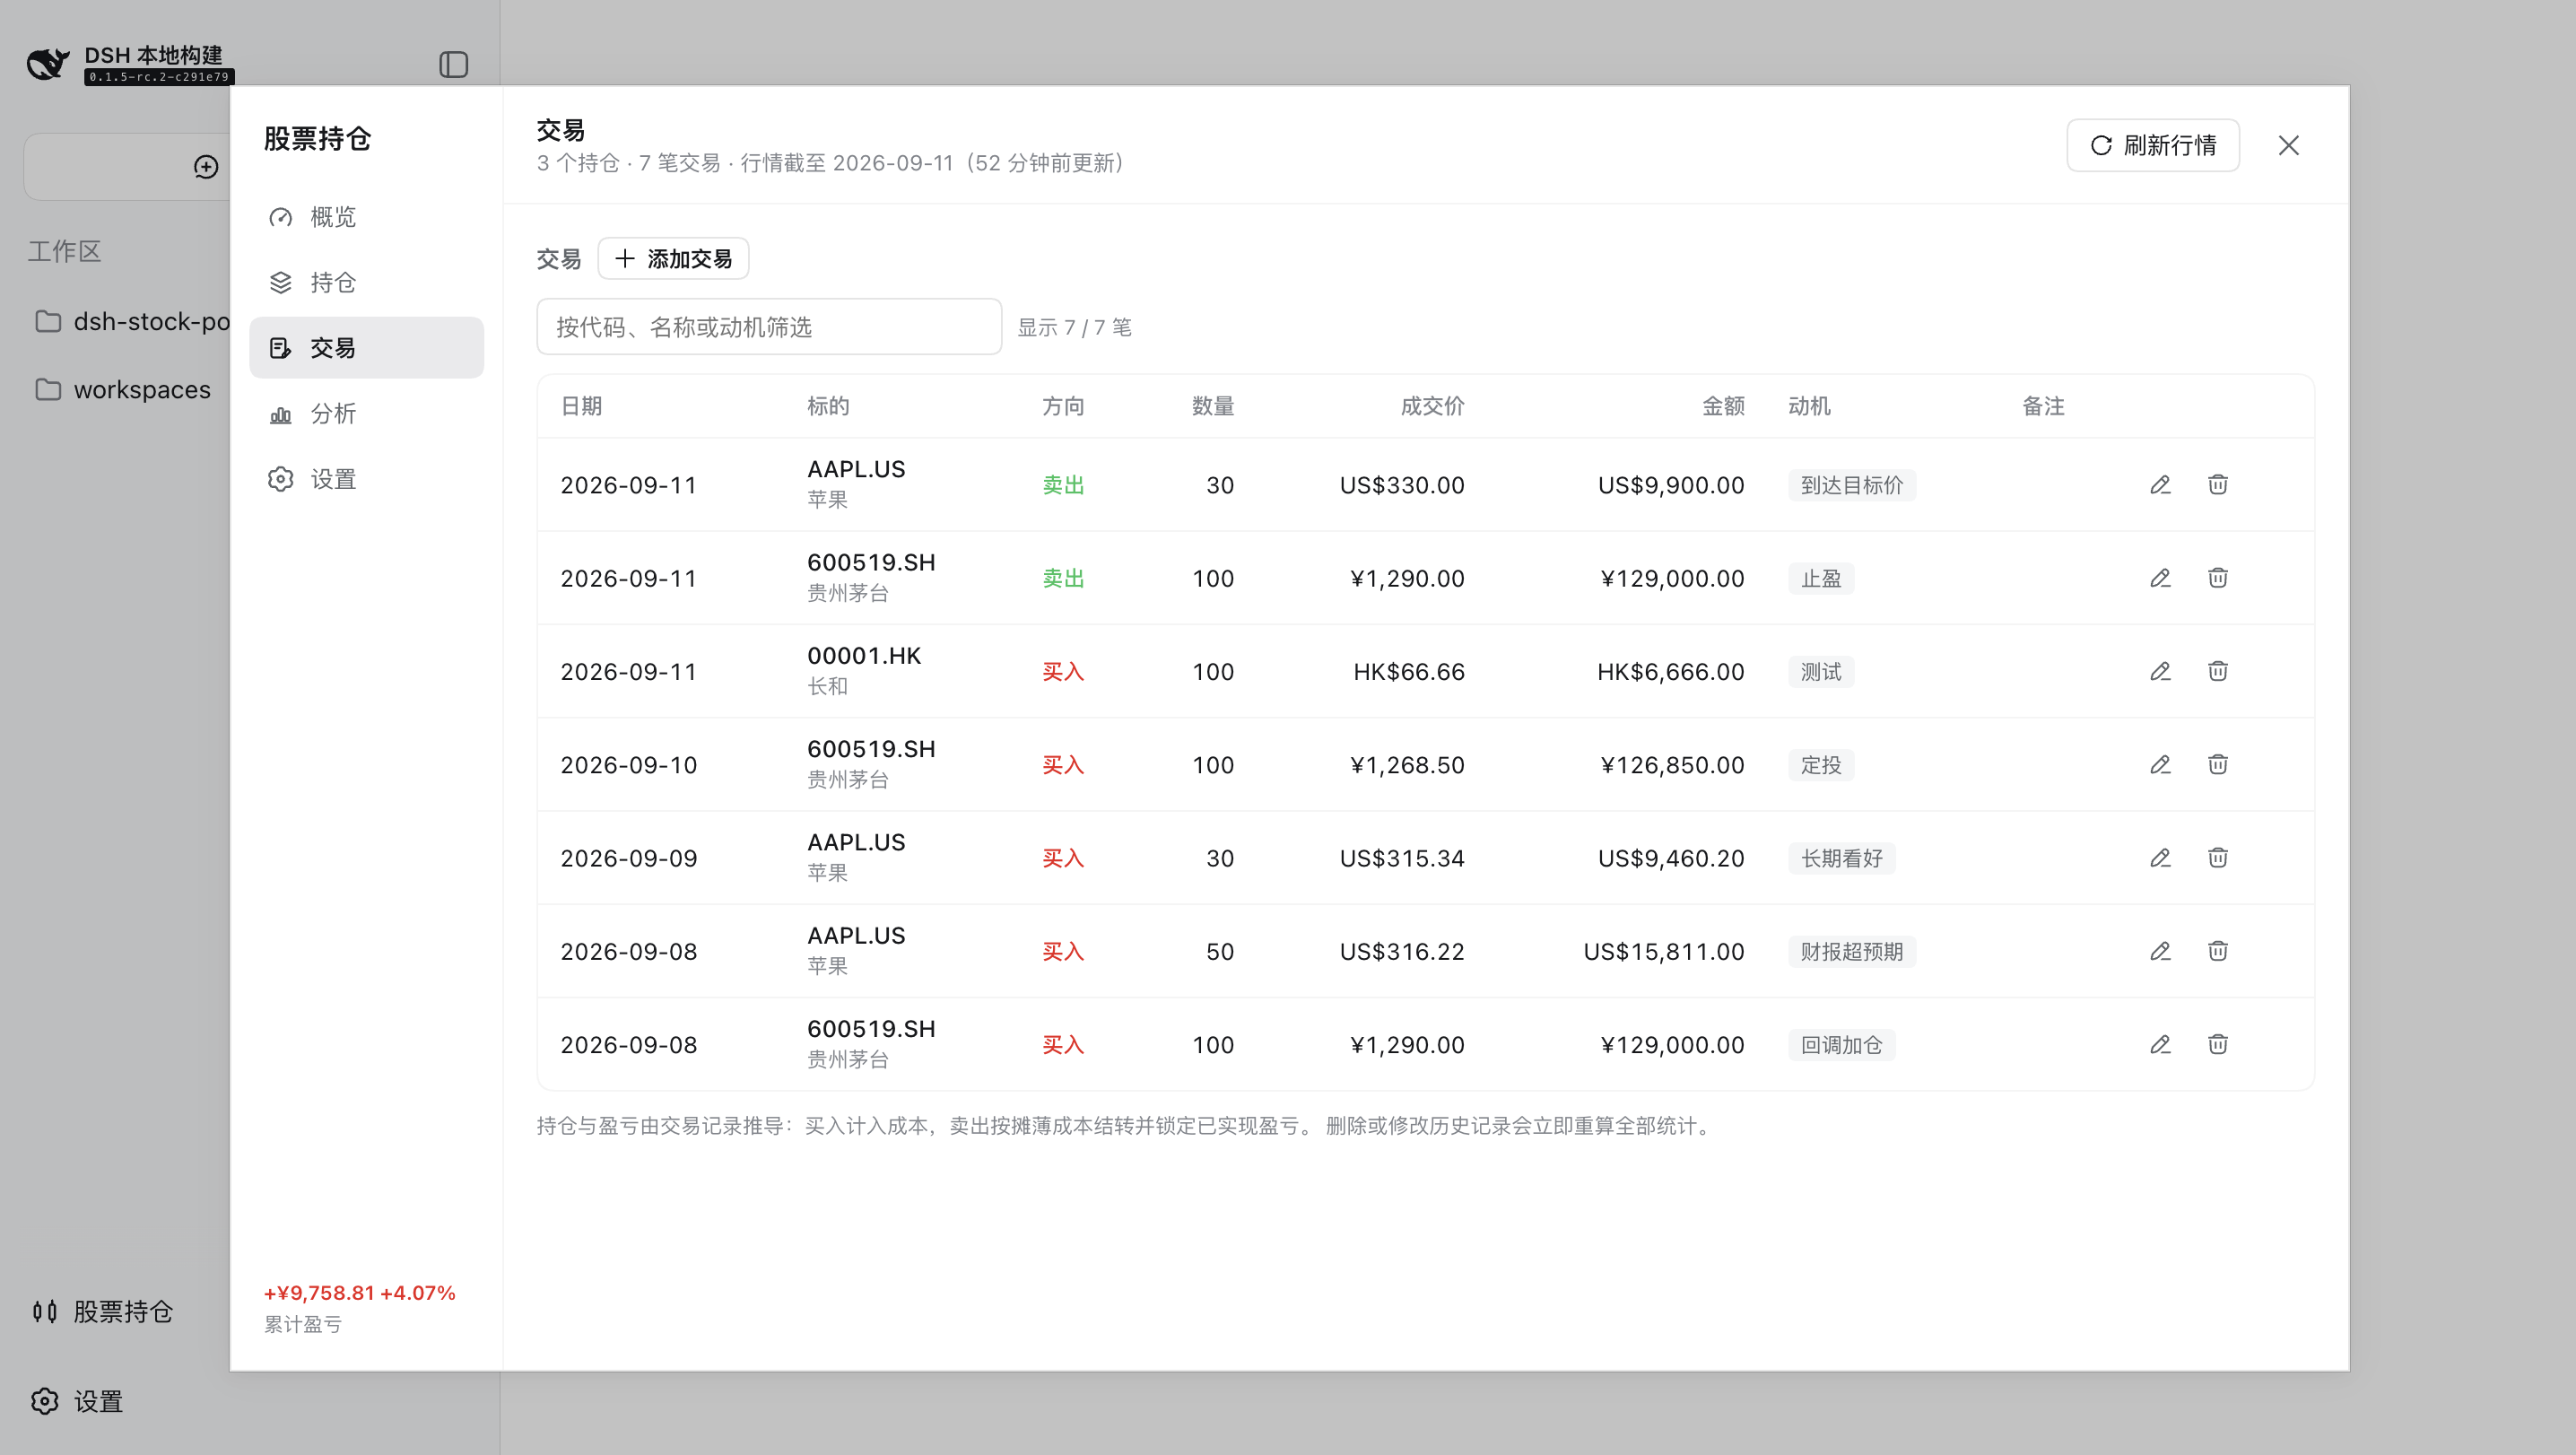The width and height of the screenshot is (2576, 1455).
Task: Open app 设置 at sidebar bottom
Action: click(x=77, y=1401)
